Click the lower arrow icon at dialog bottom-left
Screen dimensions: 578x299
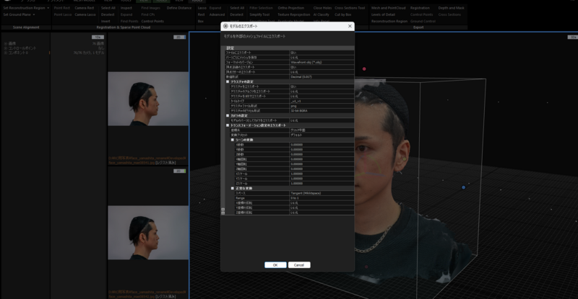(223, 213)
